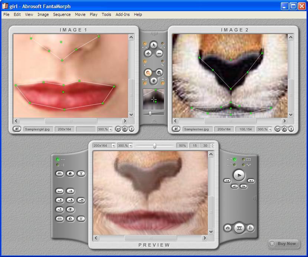The width and height of the screenshot is (308, 257).
Task: Click the camera snapshot icon in the playback panel
Action: pyautogui.click(x=227, y=227)
